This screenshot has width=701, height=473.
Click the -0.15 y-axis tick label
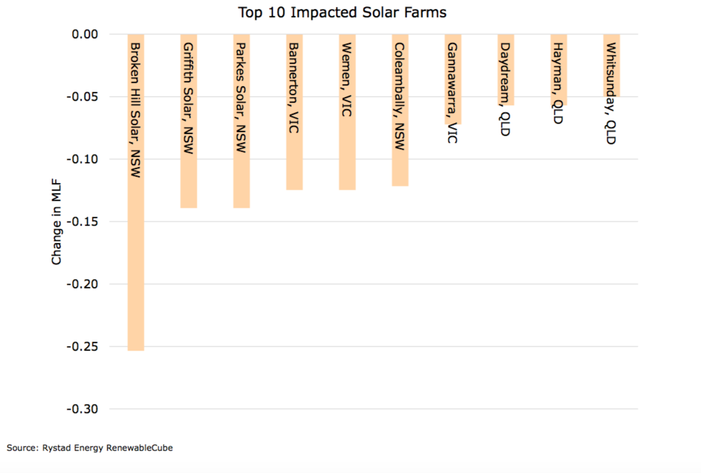tap(82, 222)
